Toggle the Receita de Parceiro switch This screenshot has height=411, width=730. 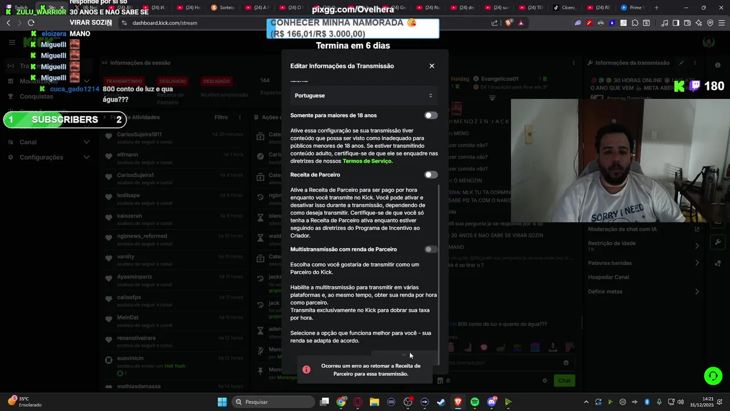[x=431, y=175]
